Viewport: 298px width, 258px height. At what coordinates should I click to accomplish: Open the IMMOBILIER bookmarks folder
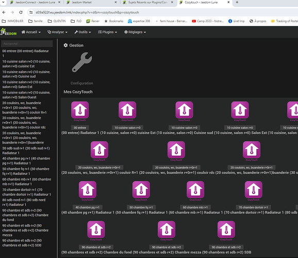coord(12,21)
